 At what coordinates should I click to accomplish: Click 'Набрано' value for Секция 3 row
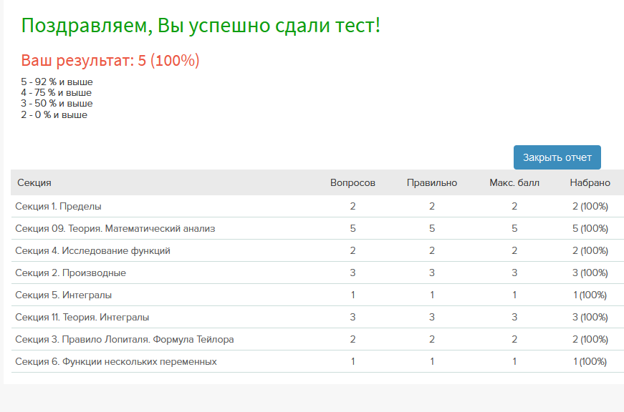pos(590,339)
